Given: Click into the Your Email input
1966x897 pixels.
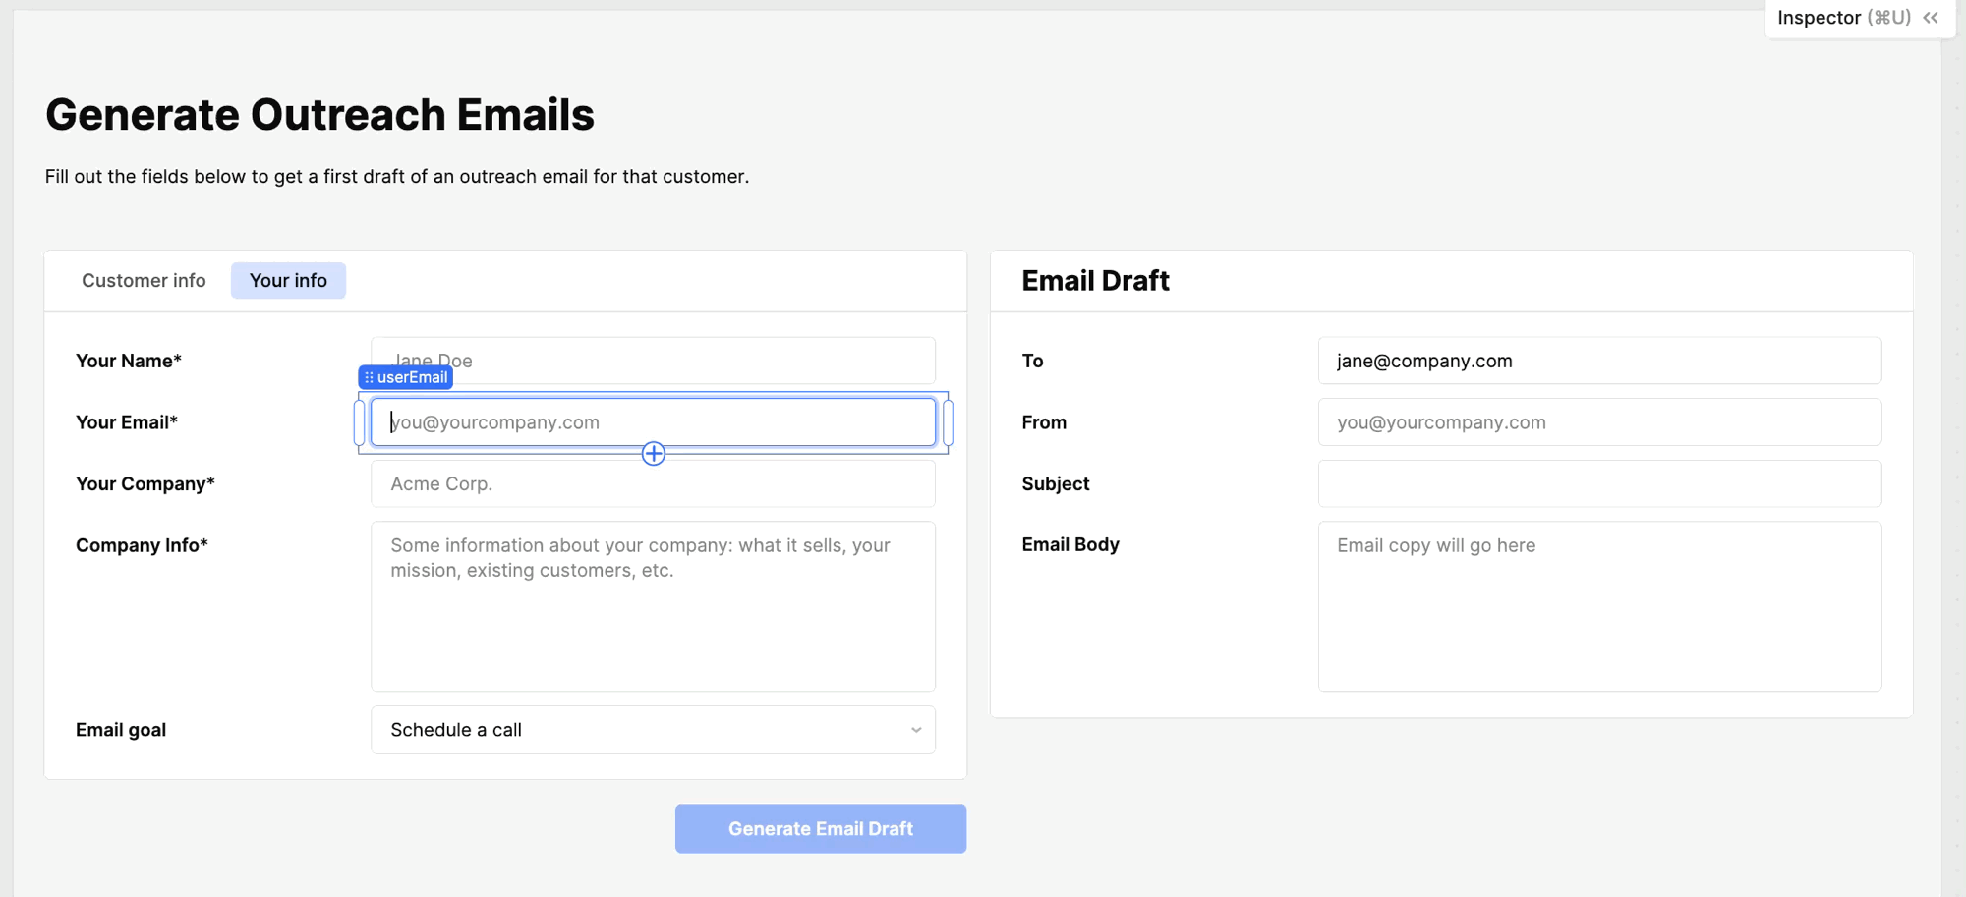Looking at the screenshot, I should [653, 422].
